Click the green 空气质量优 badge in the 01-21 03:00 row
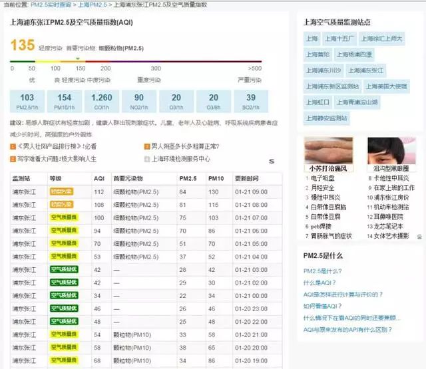This screenshot has height=369, width=426. pyautogui.click(x=64, y=269)
